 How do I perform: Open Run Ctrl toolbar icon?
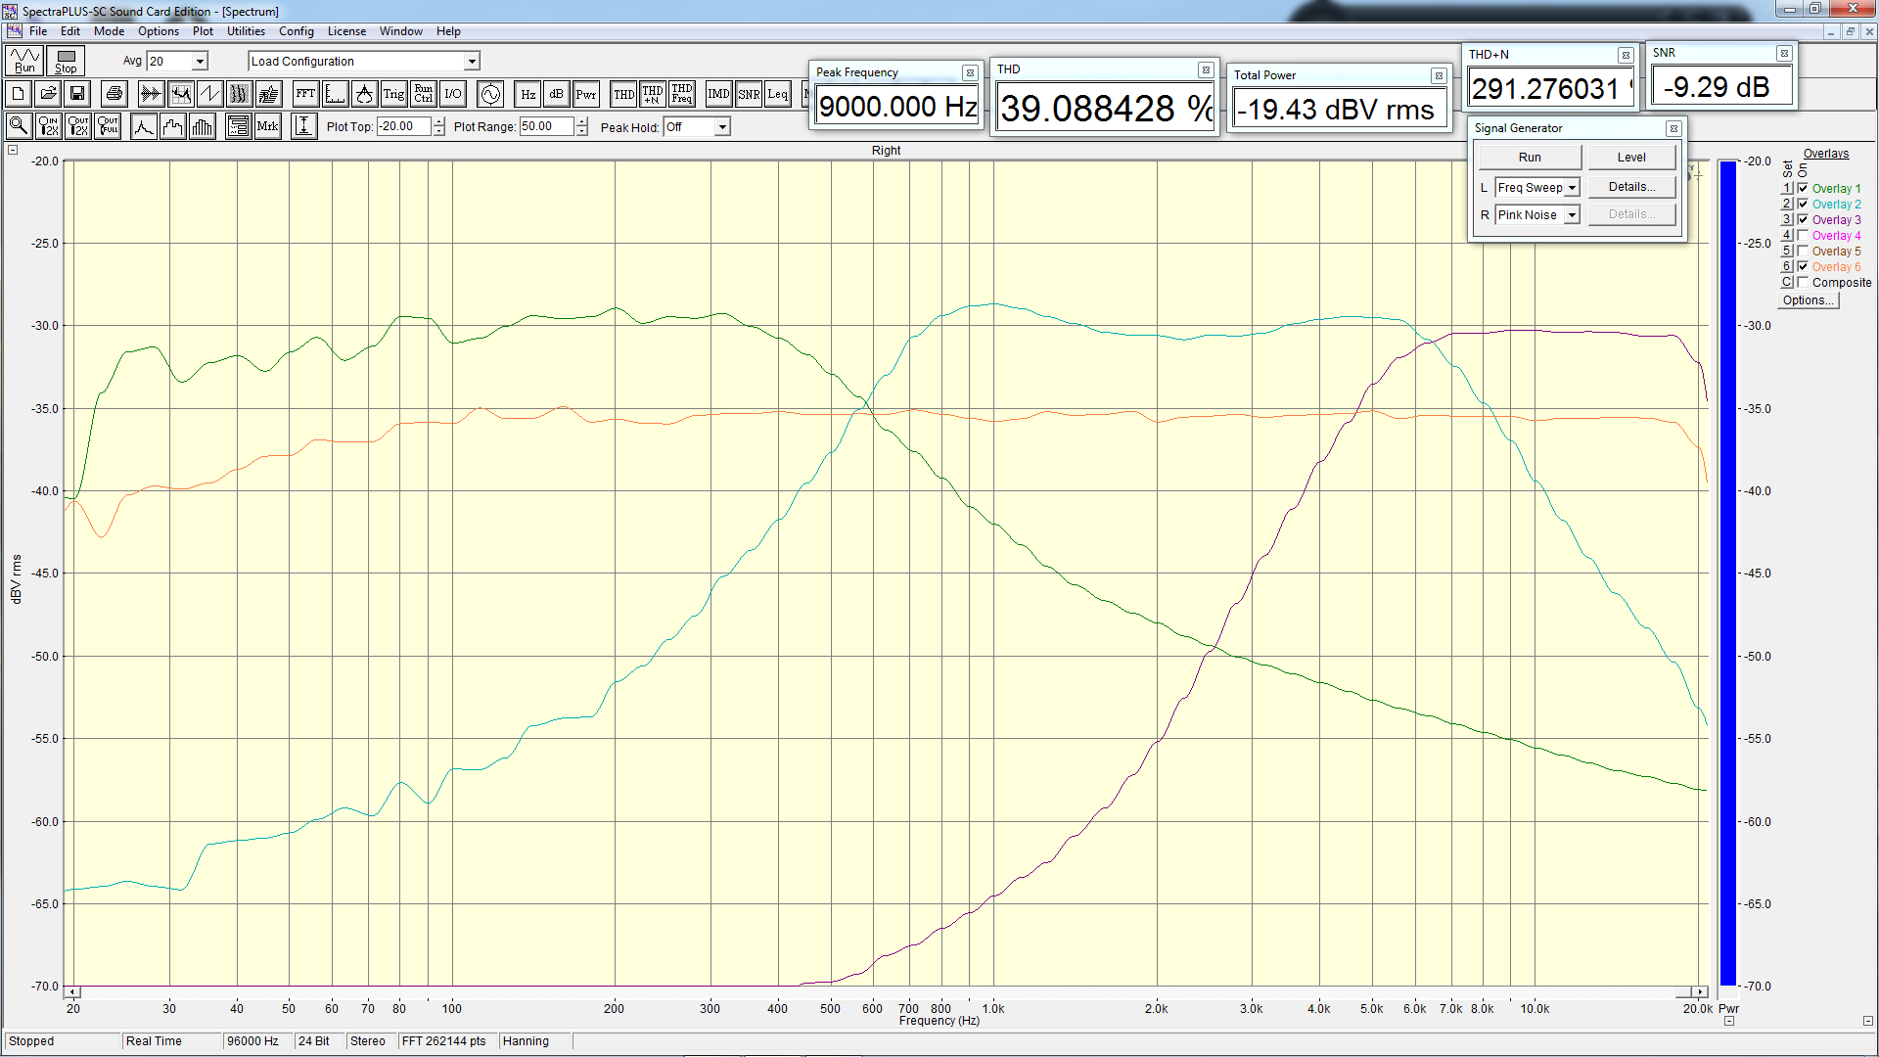(423, 94)
